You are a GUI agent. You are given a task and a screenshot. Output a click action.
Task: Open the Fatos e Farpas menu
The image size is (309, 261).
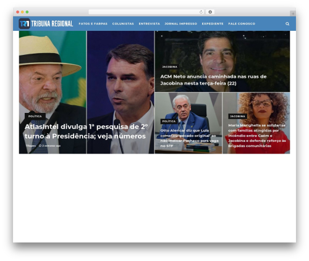coord(93,23)
